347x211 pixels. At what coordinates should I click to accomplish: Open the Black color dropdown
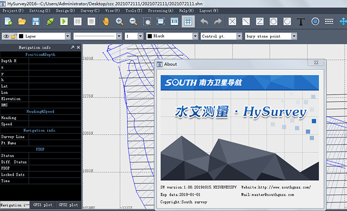click(195, 36)
